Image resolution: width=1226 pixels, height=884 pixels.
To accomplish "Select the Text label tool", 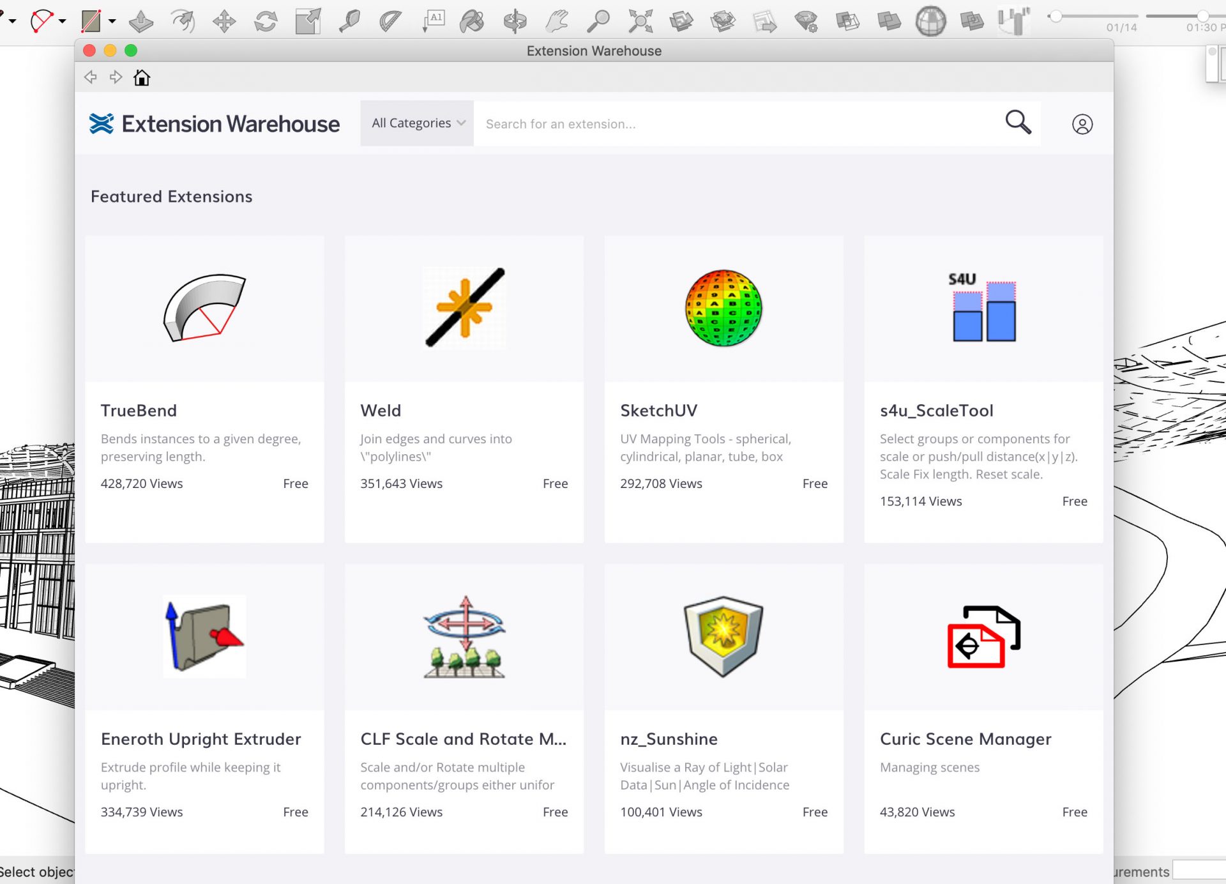I will click(433, 21).
